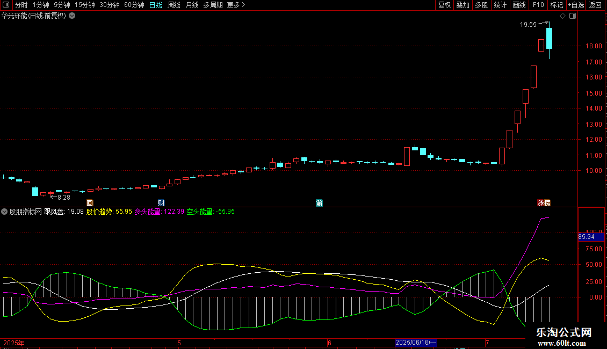607x349 pixels.
Task: Click the 回 event marker icon
Action: [90, 202]
